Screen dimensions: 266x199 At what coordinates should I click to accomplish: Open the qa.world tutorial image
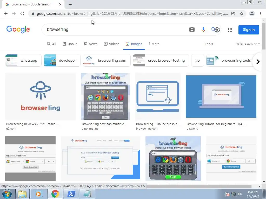(x=221, y=96)
